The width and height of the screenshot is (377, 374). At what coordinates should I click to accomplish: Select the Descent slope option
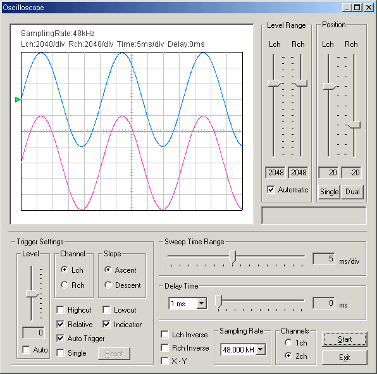[x=108, y=285]
